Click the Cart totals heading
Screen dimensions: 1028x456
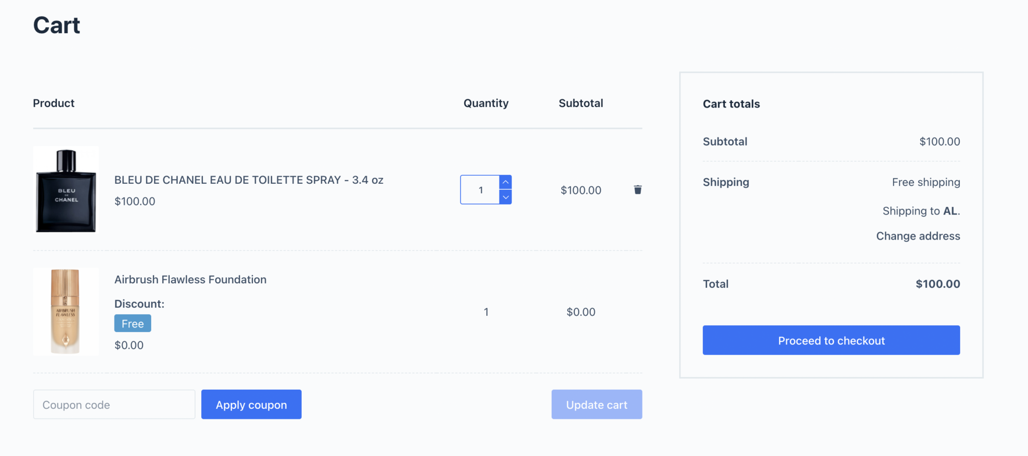coord(731,104)
